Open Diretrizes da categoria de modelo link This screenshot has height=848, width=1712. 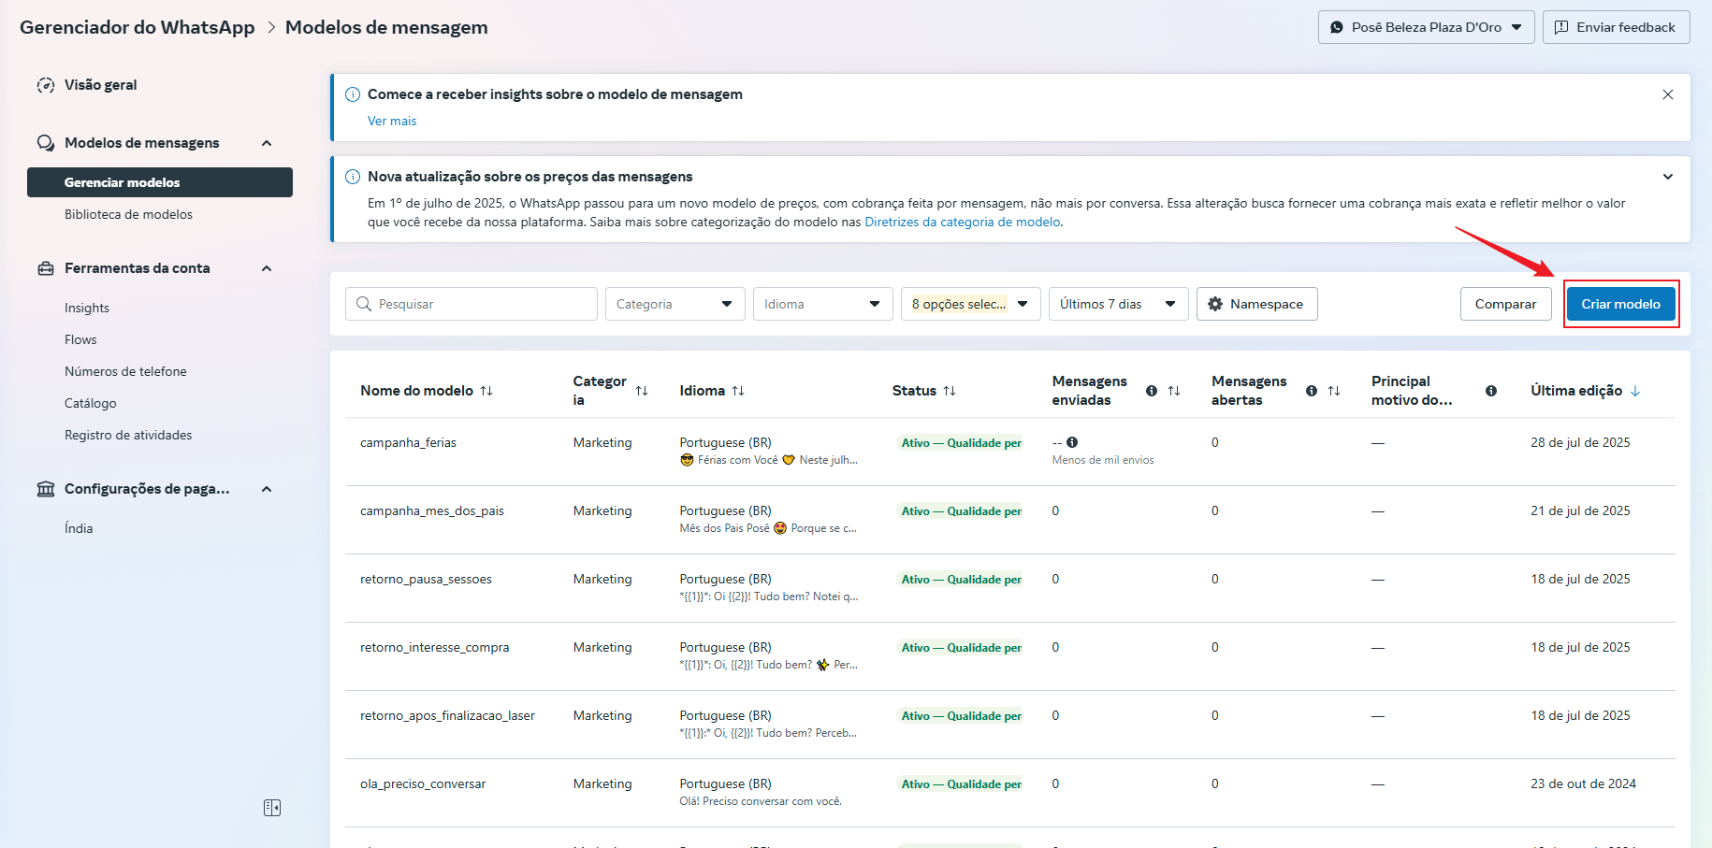click(962, 222)
